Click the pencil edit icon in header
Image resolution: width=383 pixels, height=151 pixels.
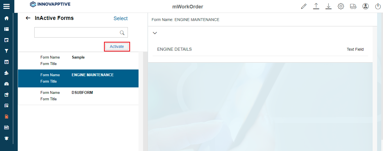click(304, 6)
